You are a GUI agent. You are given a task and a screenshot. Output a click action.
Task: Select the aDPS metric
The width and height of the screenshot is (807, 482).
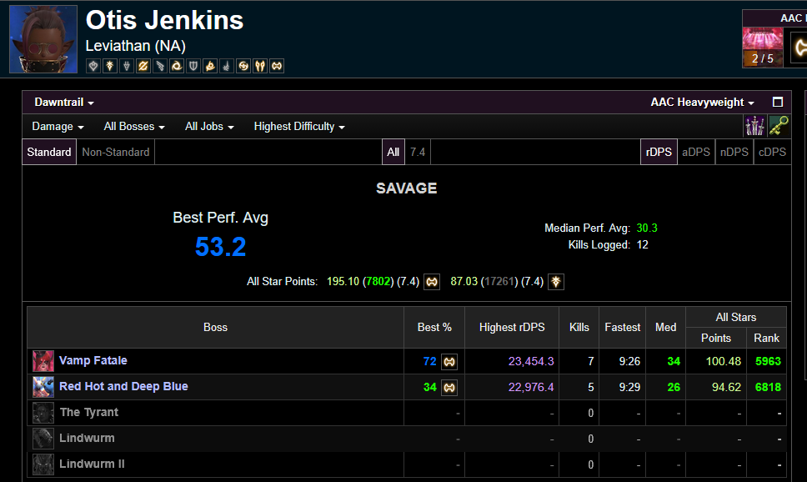point(696,152)
